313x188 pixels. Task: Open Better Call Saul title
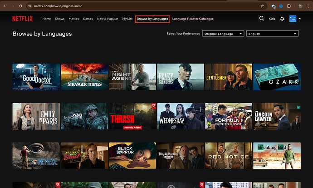click(84, 156)
